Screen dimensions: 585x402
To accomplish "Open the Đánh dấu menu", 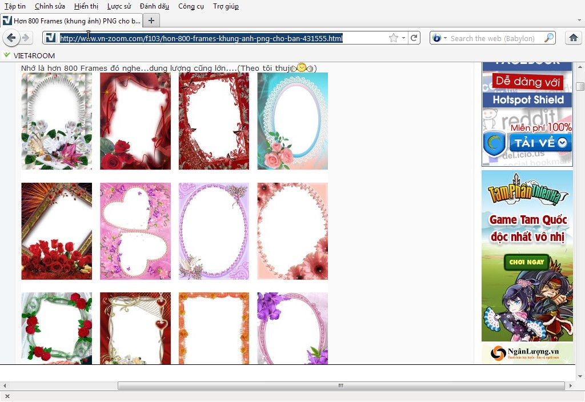I will 154,6.
